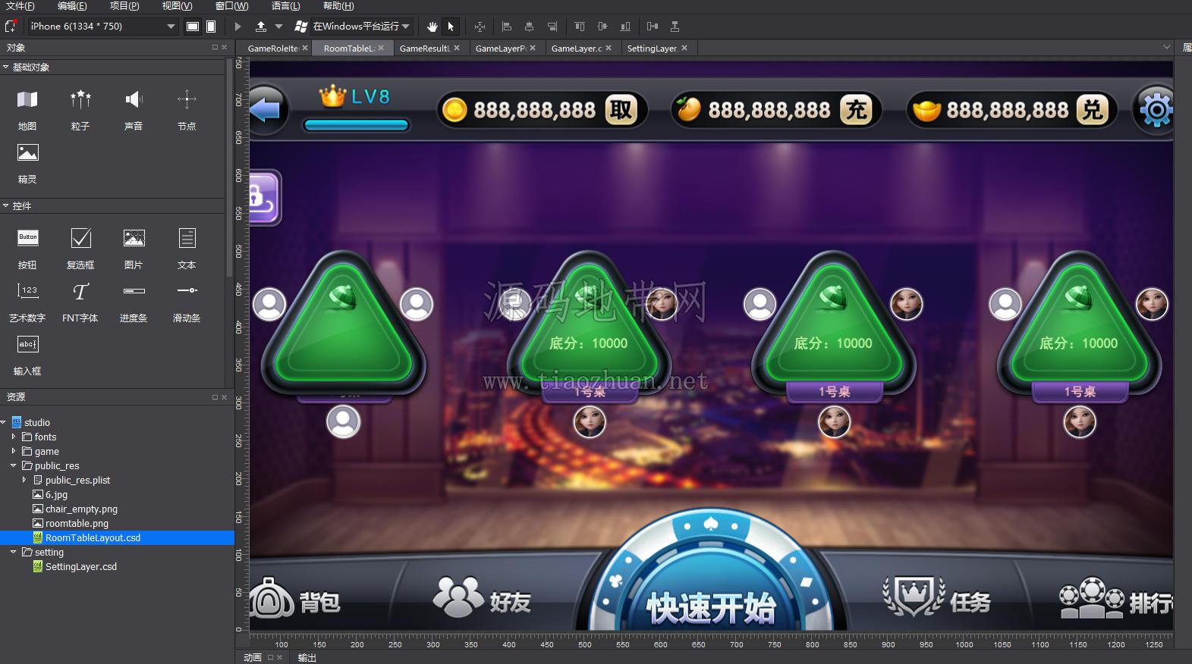Viewport: 1192px width, 664px height.
Task: Open the 文件(F) menu
Action: (20, 6)
